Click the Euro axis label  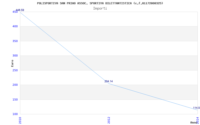(x=12, y=63)
